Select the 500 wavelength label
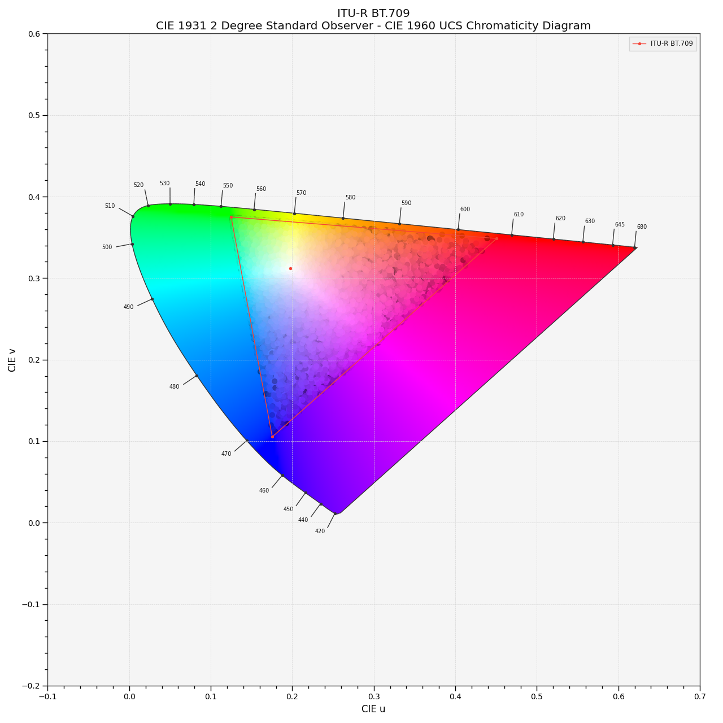The image size is (723, 723). (107, 247)
